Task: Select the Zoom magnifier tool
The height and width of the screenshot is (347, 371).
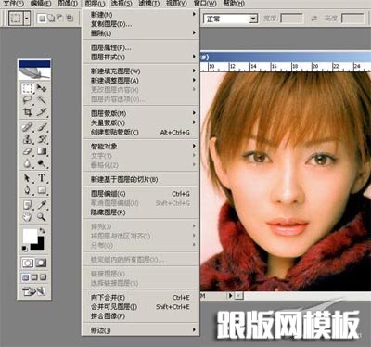Action: [x=42, y=217]
